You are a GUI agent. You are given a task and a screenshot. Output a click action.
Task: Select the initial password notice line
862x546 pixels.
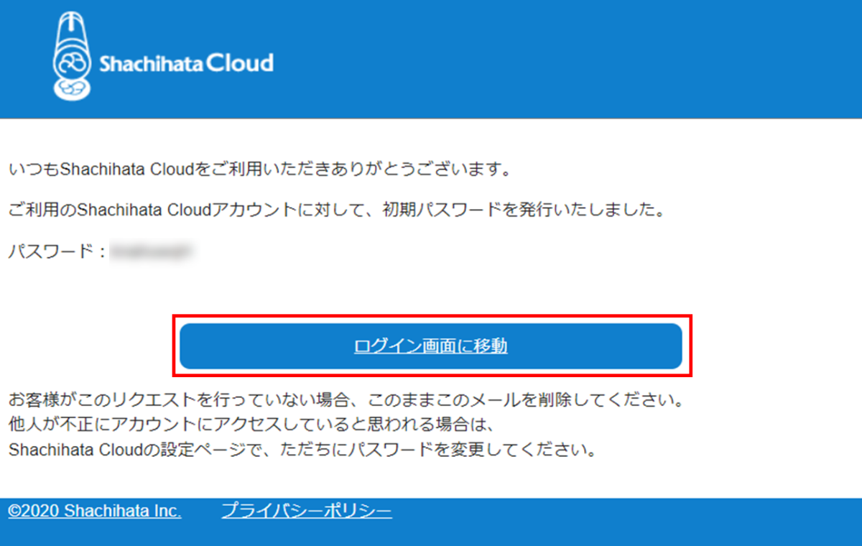[x=287, y=208]
